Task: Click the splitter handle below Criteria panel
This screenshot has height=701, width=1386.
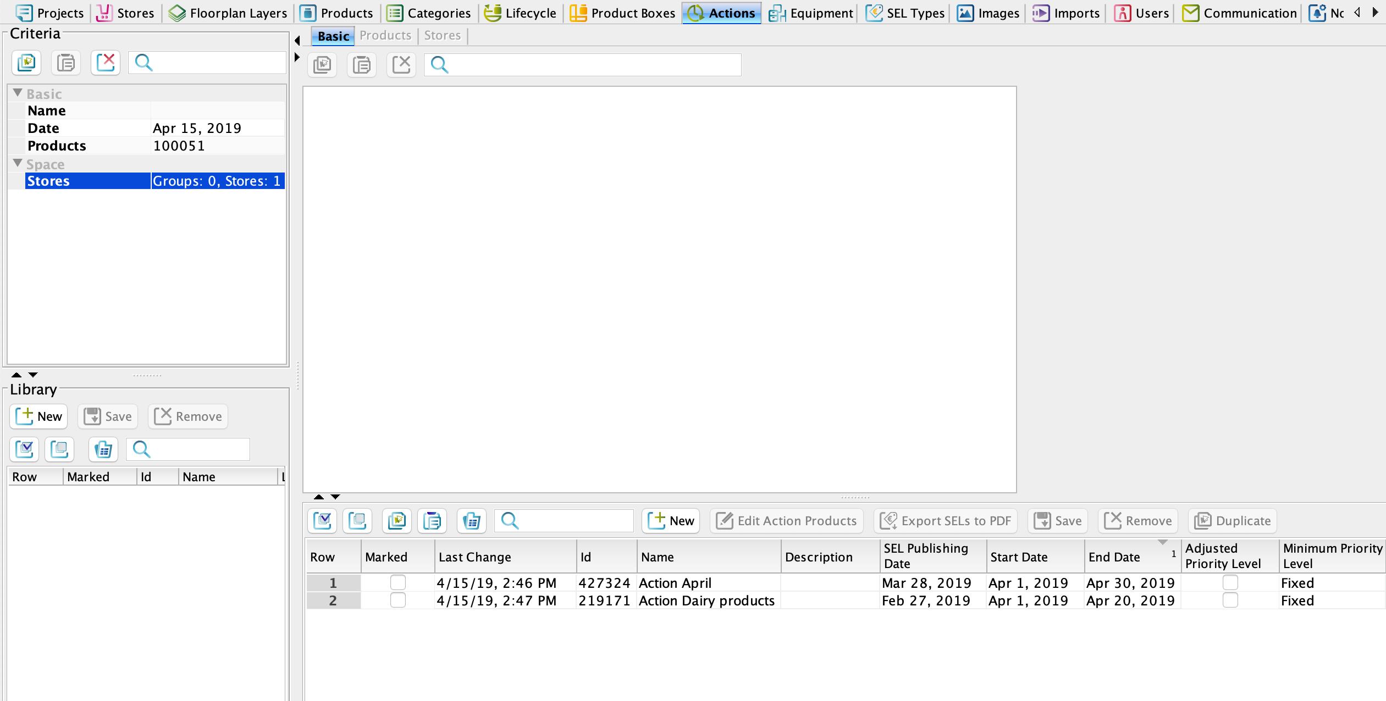Action: [147, 376]
